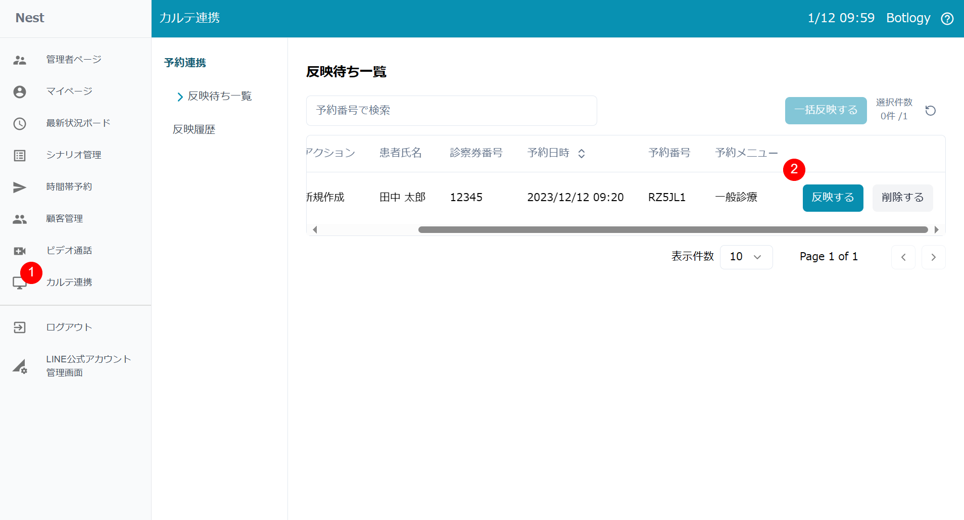Click the horizontal table scrollbar
The width and height of the screenshot is (964, 520).
point(672,230)
